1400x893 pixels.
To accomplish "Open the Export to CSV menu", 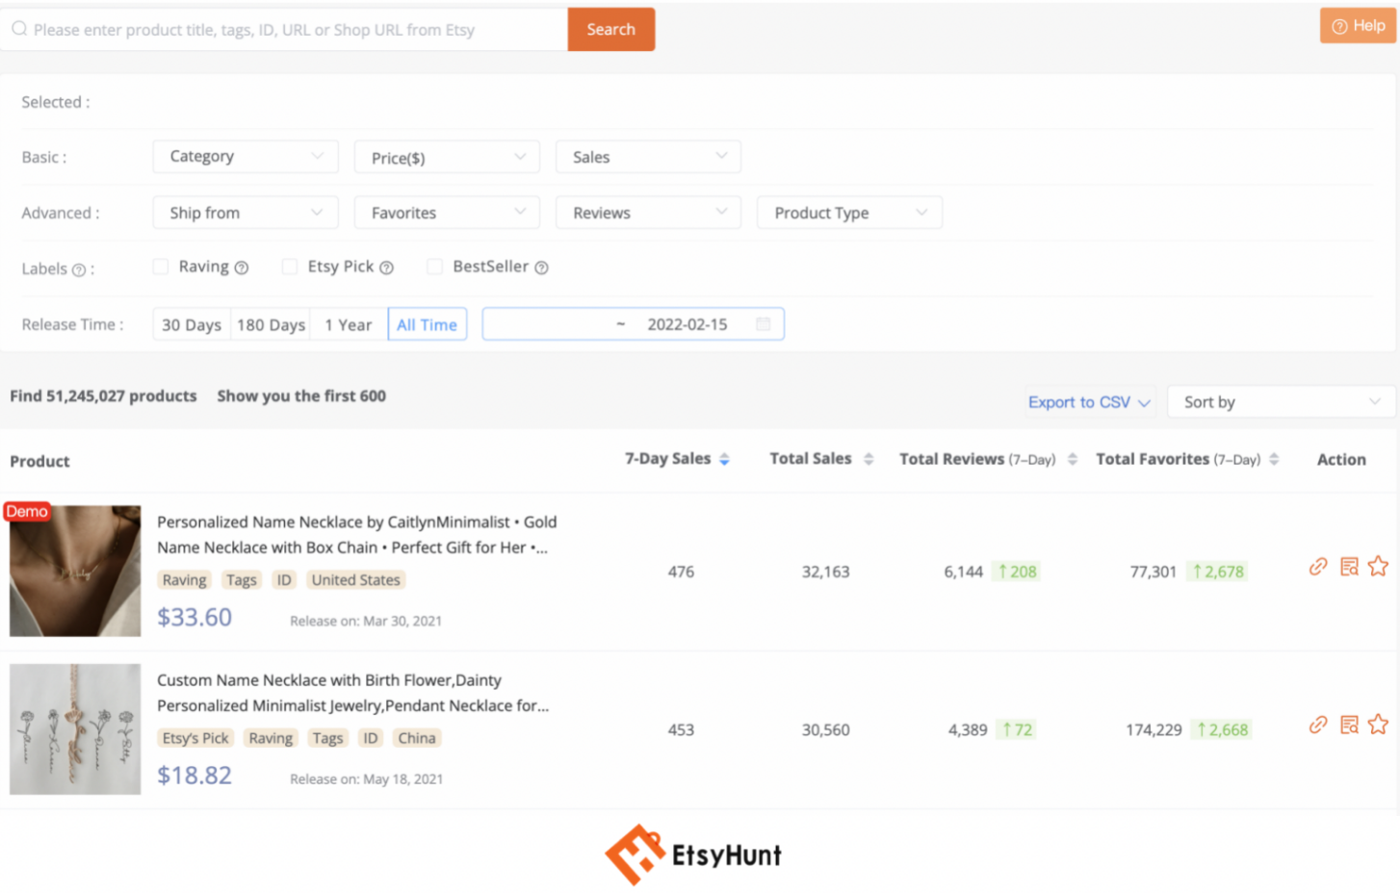I will (x=1080, y=401).
